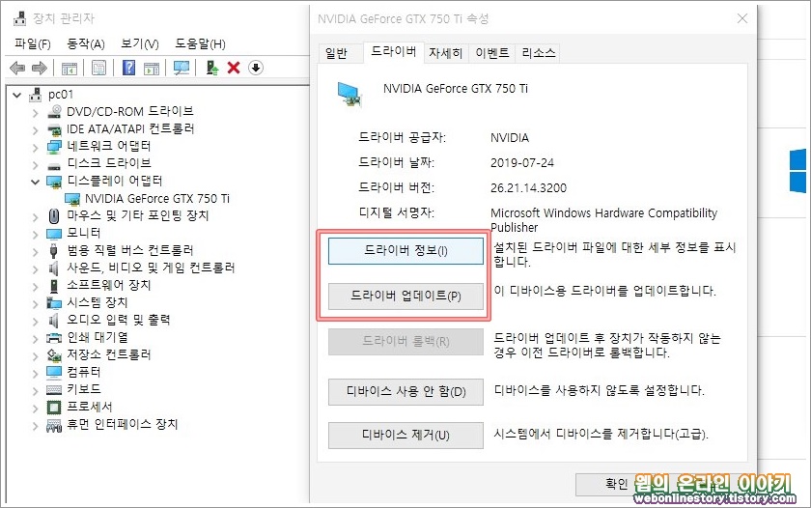This screenshot has width=811, height=508.
Task: Expand the DVD/CD-ROM 드라이브 node
Action: 35,113
